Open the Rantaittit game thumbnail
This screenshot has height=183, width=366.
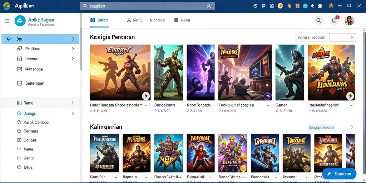[x=104, y=153]
